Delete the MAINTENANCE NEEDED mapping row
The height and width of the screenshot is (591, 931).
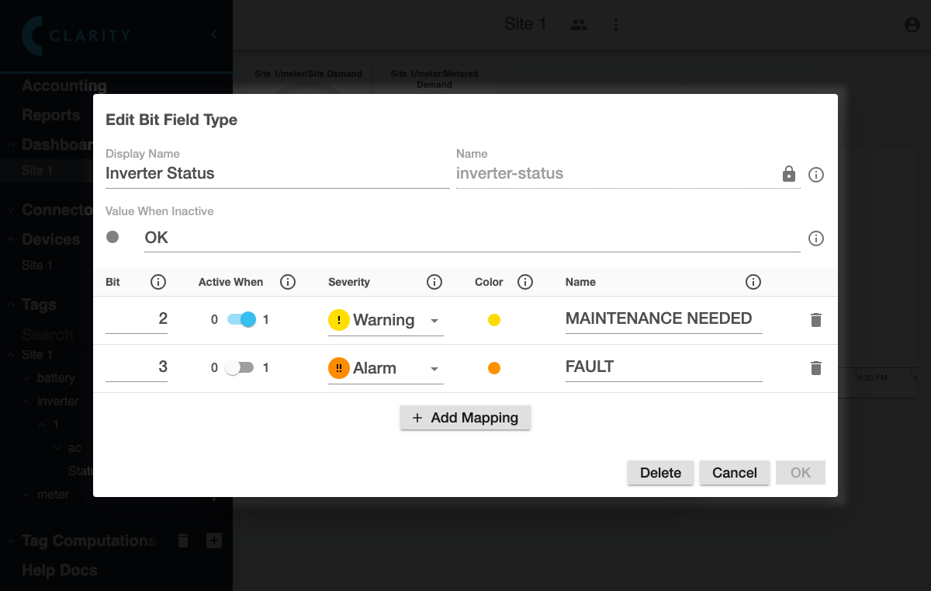pyautogui.click(x=815, y=320)
